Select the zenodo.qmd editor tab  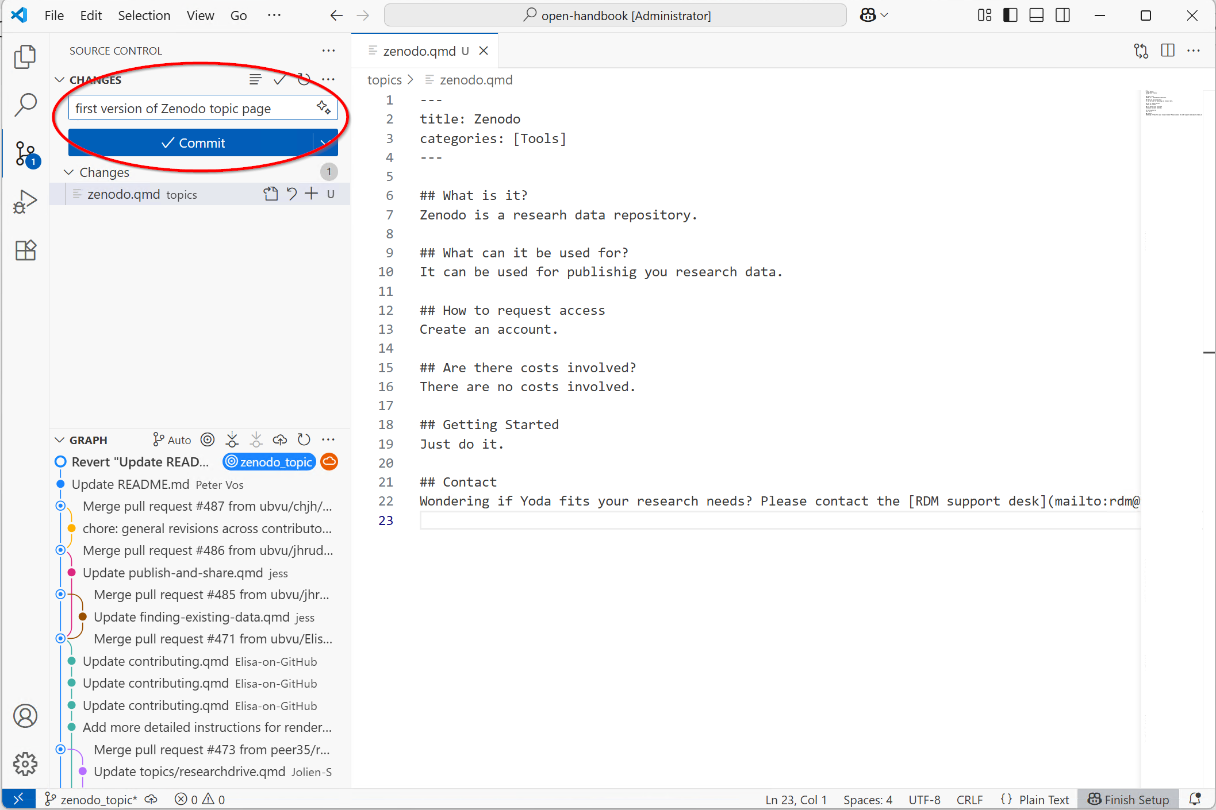point(420,51)
